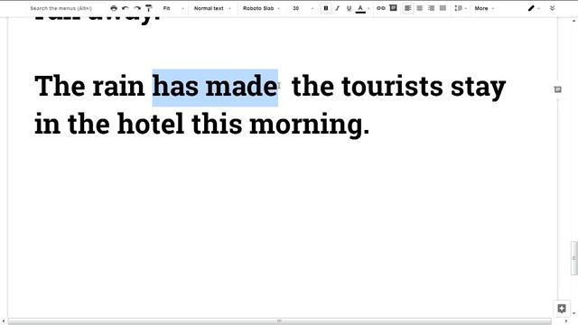Print the document with the printer icon
This screenshot has height=325, width=578.
click(114, 8)
